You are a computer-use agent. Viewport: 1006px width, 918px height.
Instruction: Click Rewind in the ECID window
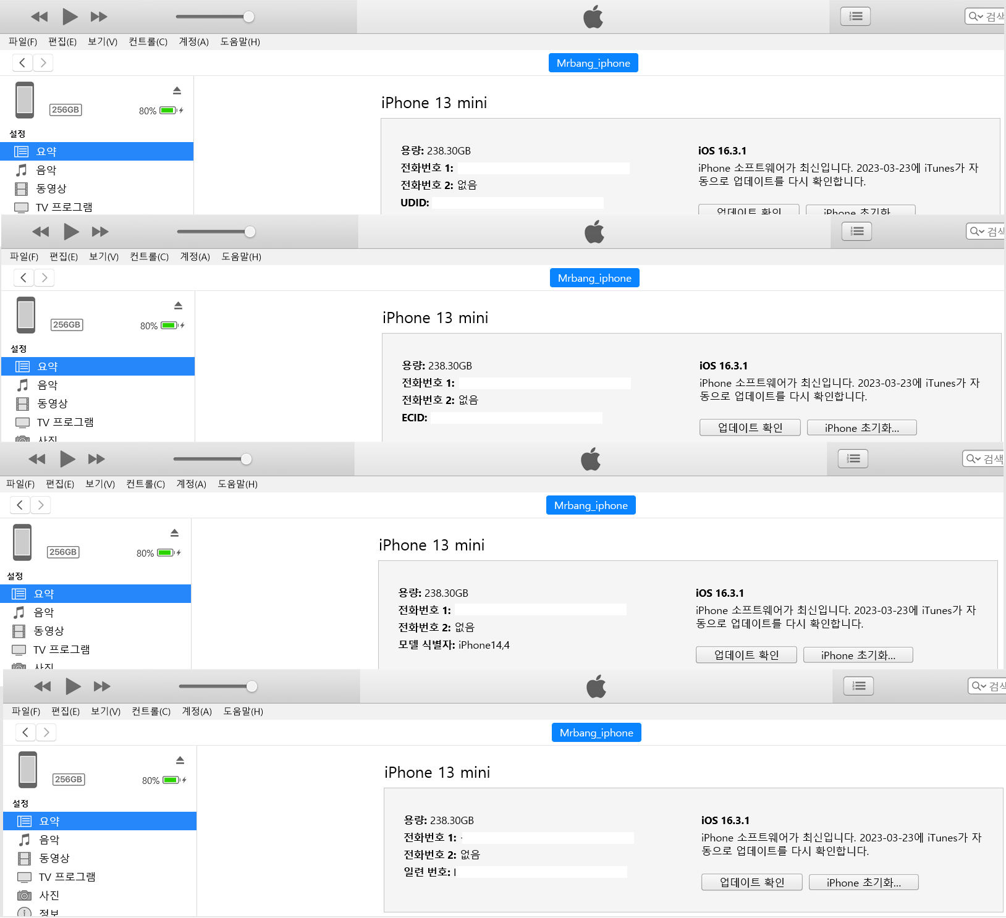click(41, 232)
